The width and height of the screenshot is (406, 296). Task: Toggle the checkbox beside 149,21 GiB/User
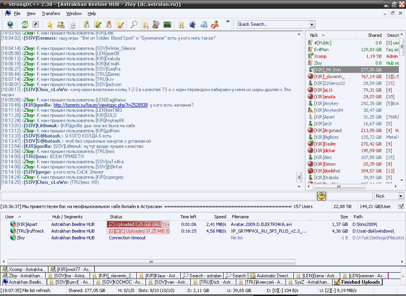(x=401, y=206)
